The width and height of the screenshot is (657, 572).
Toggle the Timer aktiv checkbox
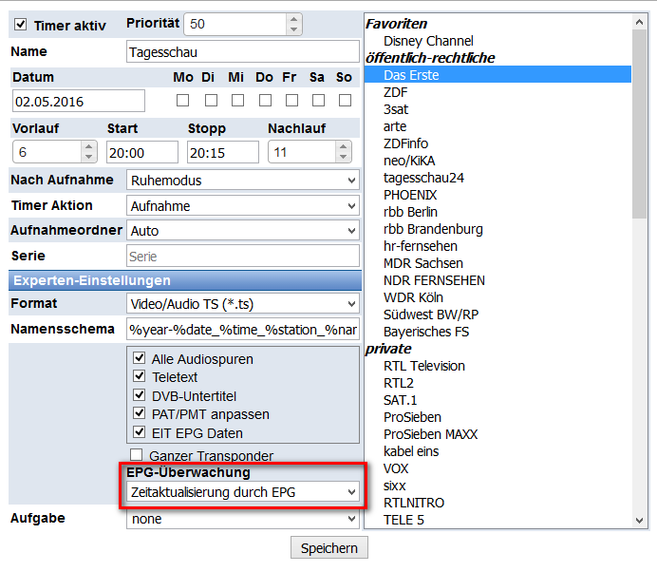(x=20, y=25)
